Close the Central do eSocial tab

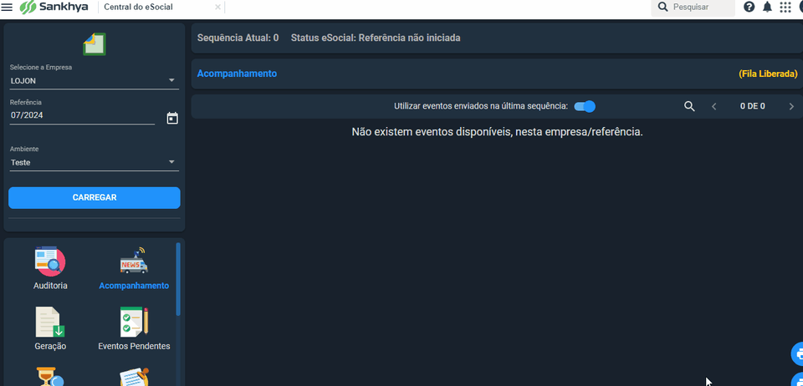point(218,8)
